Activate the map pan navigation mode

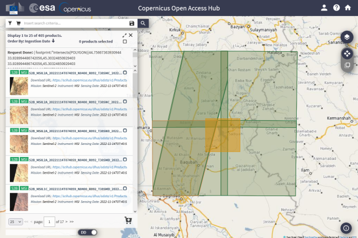click(x=346, y=53)
